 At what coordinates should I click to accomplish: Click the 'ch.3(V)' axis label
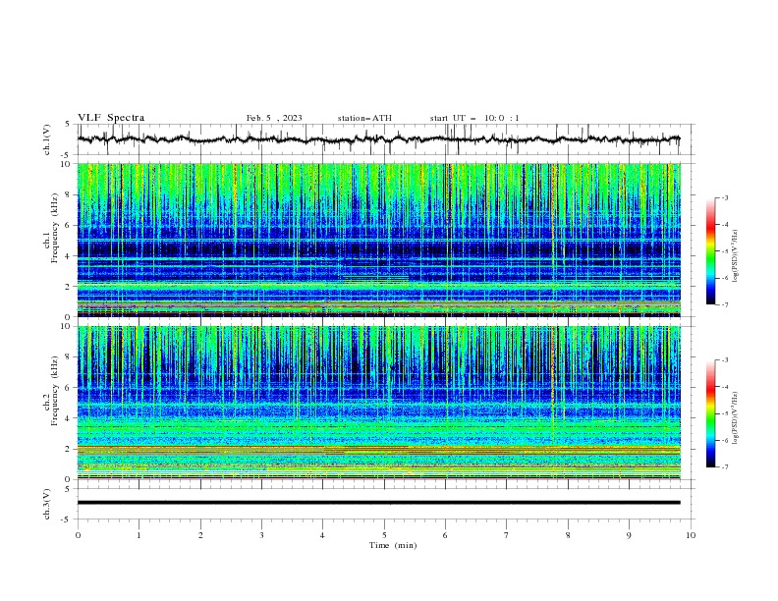tap(47, 504)
